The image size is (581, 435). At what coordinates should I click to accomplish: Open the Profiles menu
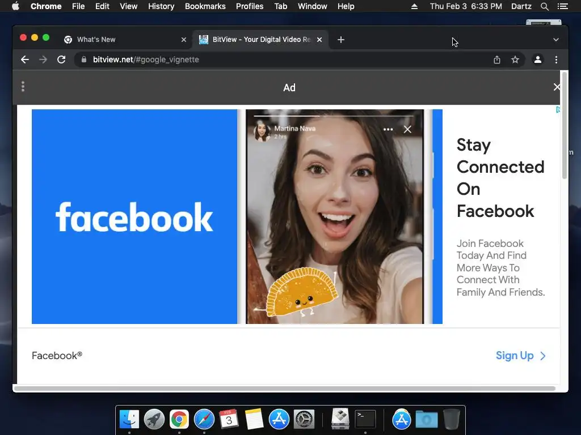[x=250, y=6]
